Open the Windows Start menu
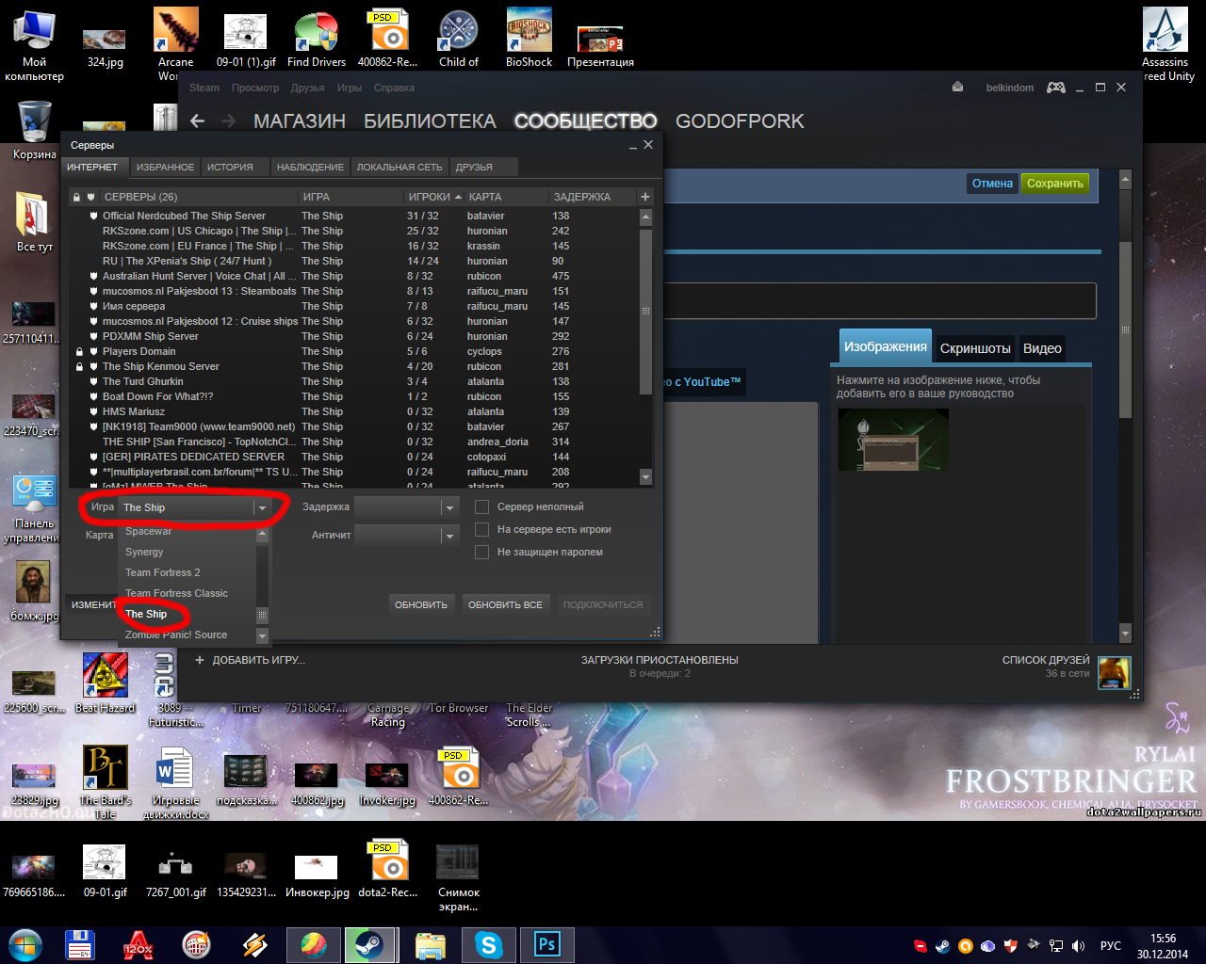Viewport: 1206px width, 964px height. point(25,944)
